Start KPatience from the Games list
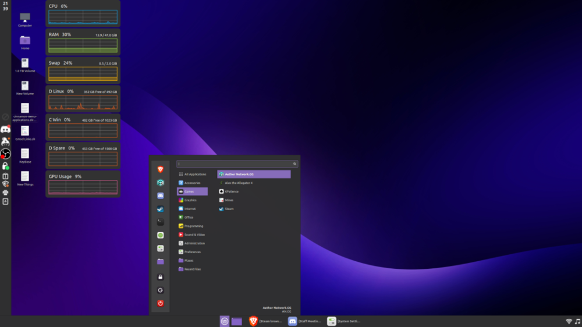The width and height of the screenshot is (582, 327). pos(232,191)
